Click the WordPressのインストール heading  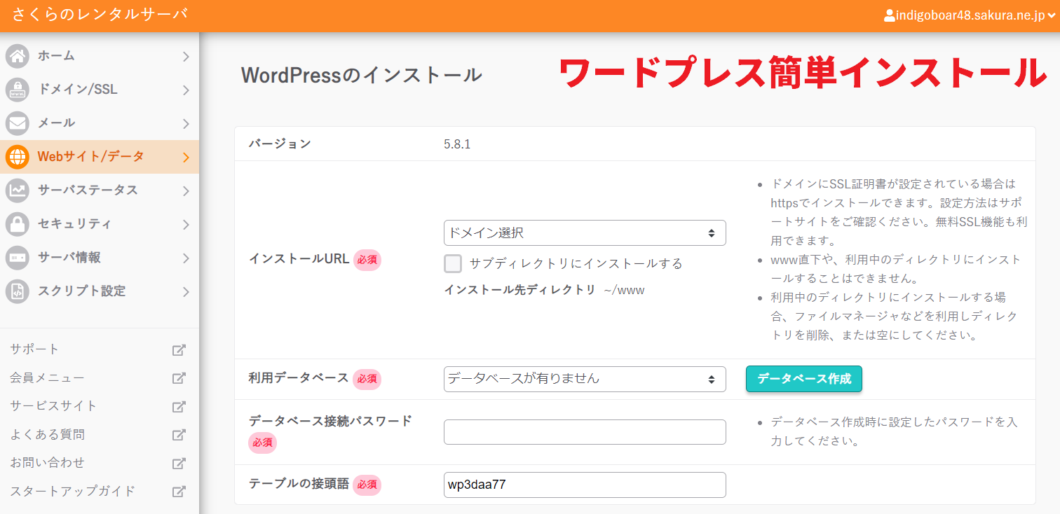tap(361, 74)
